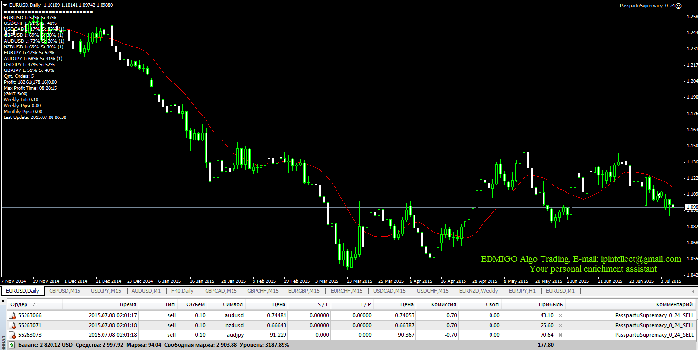Click current price 0.66387
This screenshot has height=350, width=698.
405,325
